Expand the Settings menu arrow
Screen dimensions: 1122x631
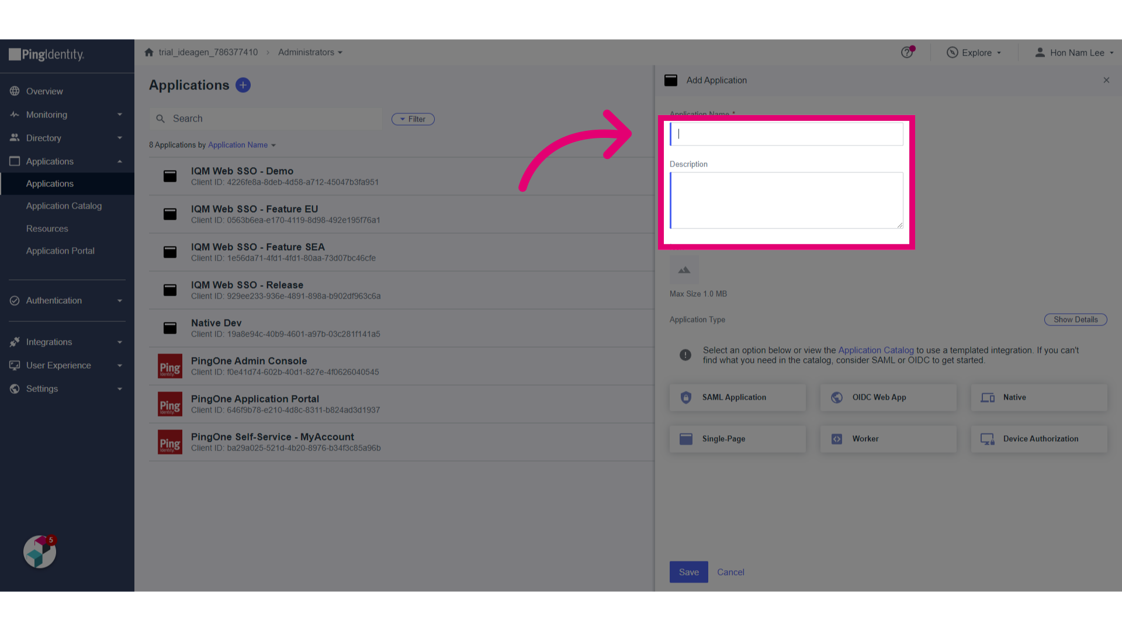point(120,389)
